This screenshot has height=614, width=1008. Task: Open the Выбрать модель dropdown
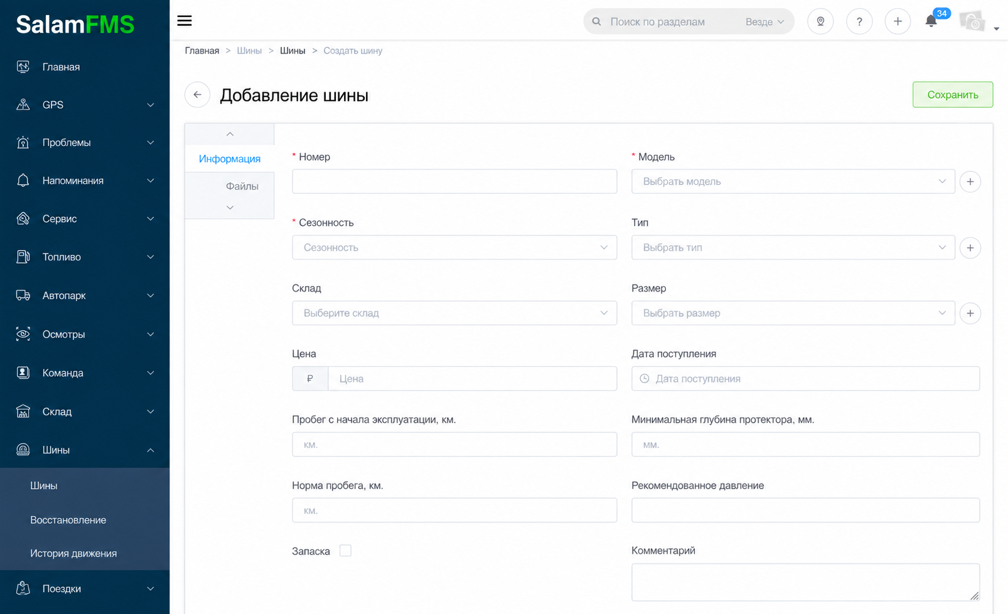click(793, 182)
